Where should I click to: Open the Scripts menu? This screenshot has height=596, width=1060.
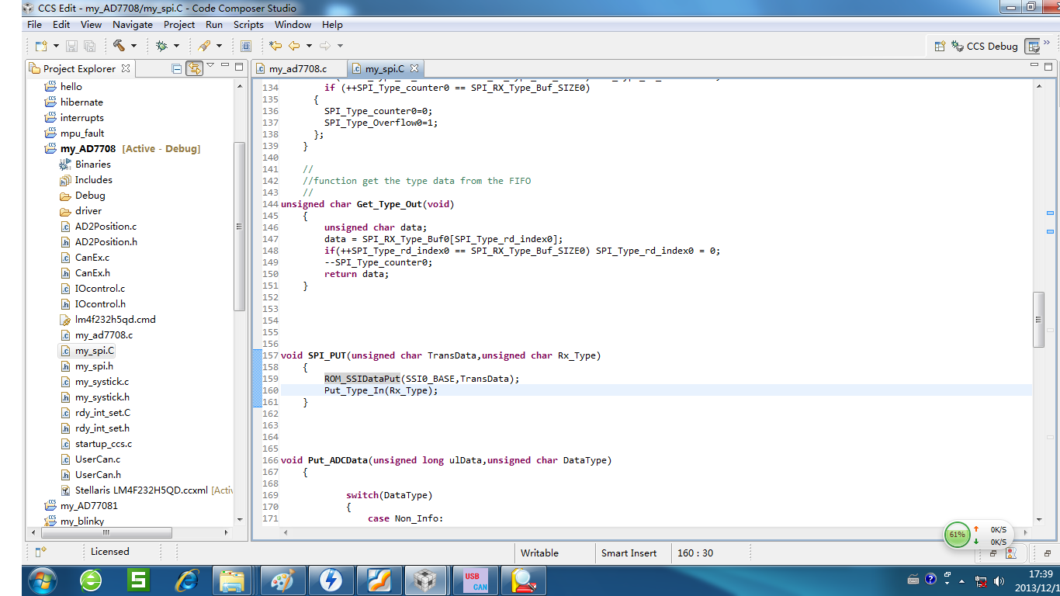tap(248, 25)
